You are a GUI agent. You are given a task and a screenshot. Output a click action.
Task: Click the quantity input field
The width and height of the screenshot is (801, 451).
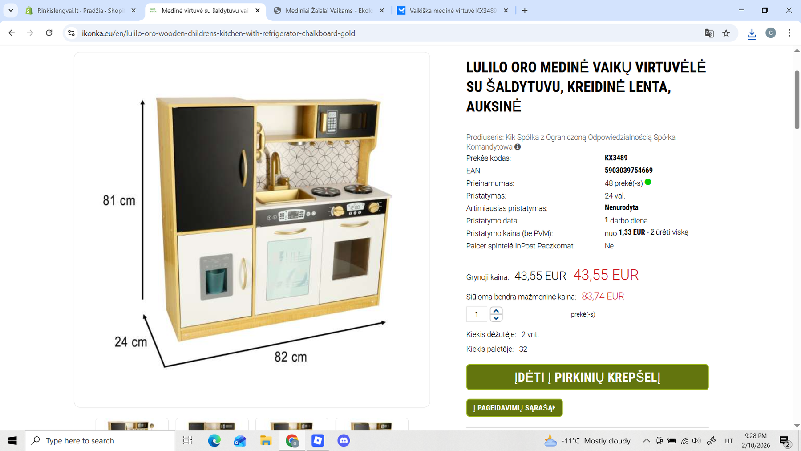477,314
